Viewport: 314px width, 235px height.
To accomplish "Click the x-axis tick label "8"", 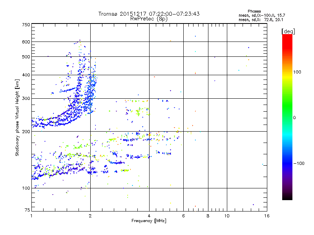I will [x=208, y=216].
